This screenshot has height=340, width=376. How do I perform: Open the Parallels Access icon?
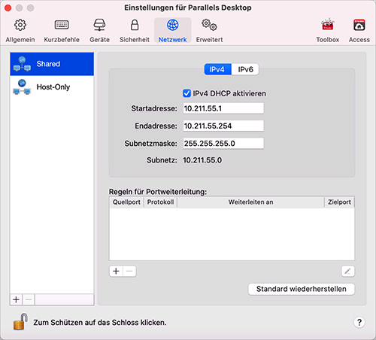(359, 30)
